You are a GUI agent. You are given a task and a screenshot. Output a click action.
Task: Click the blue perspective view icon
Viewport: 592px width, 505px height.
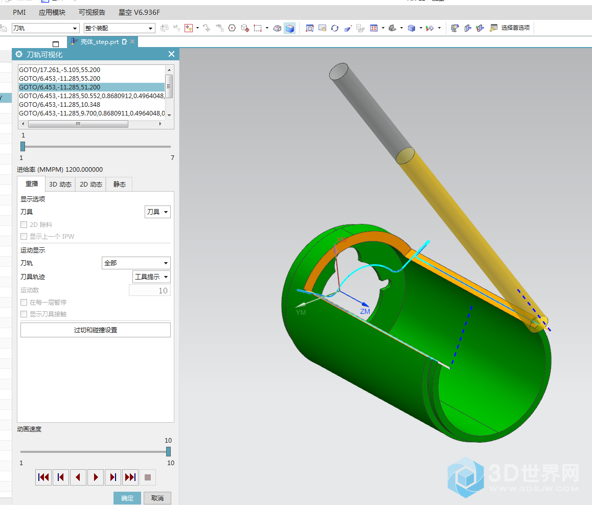[348, 28]
